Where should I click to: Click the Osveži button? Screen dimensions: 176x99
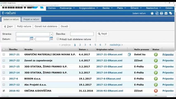(64, 26)
